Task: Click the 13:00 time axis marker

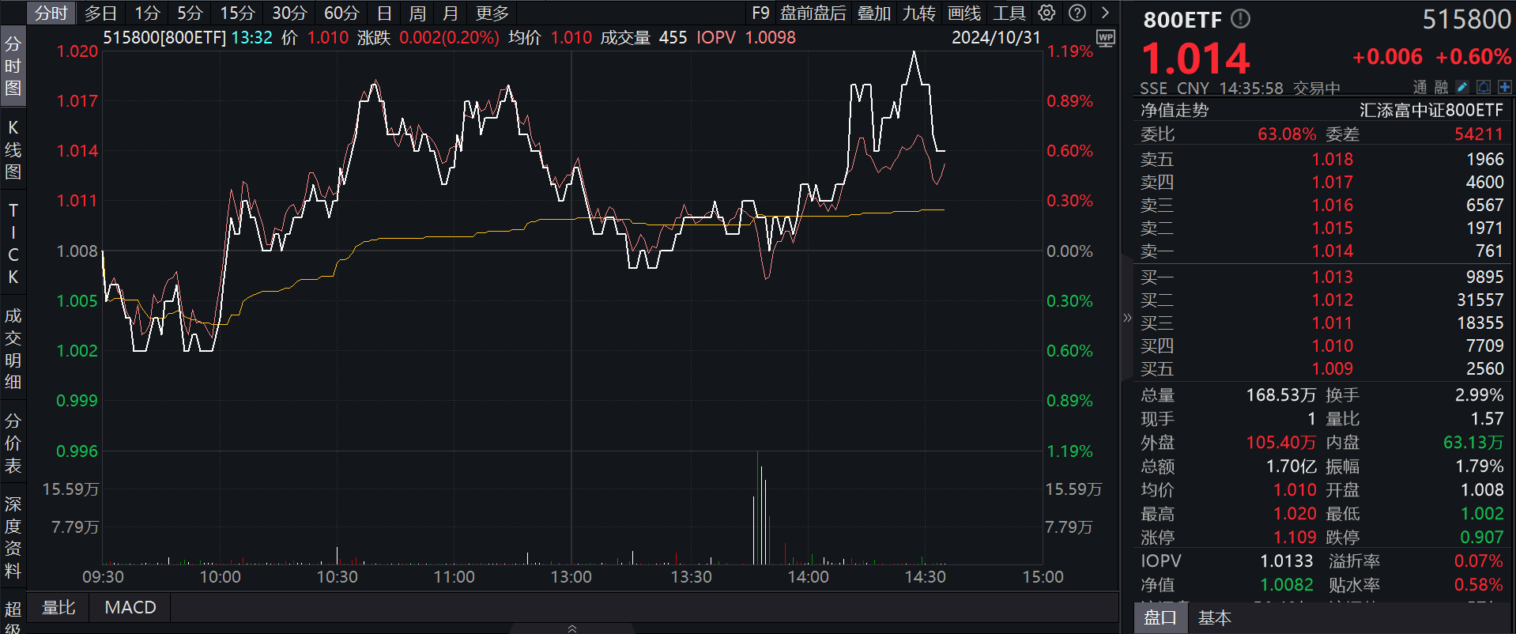Action: point(571,576)
